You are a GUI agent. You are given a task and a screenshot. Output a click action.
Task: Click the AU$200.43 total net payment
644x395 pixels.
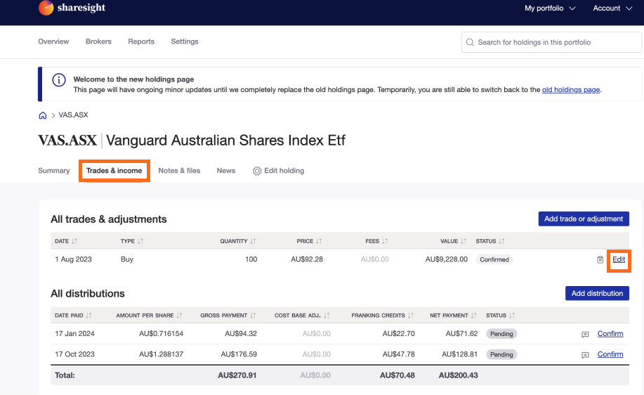coord(458,375)
